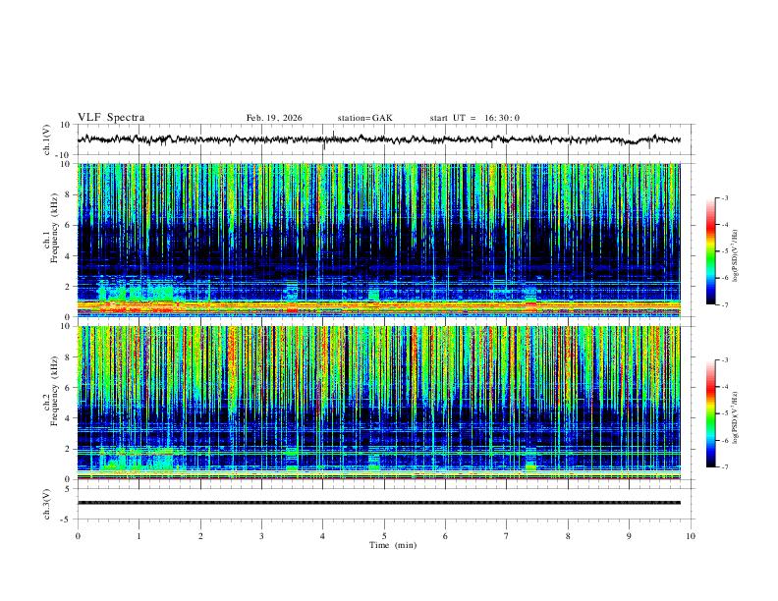Screen dimensions: 778x601
Task: Click the 2 minute tick on time axis
Action: point(200,536)
